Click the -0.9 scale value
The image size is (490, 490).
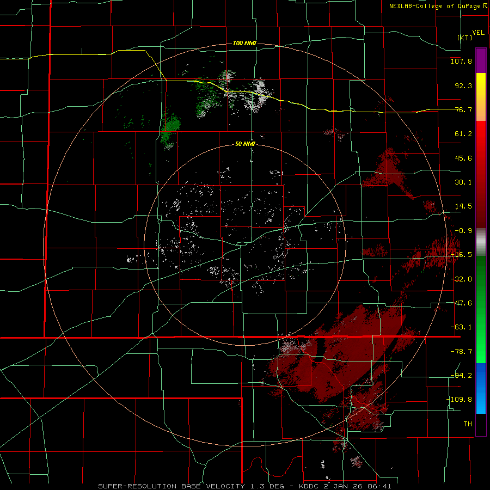[x=463, y=231]
